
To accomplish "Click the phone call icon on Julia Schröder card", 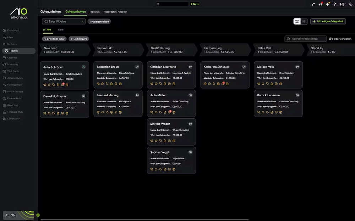I will click(x=45, y=85).
